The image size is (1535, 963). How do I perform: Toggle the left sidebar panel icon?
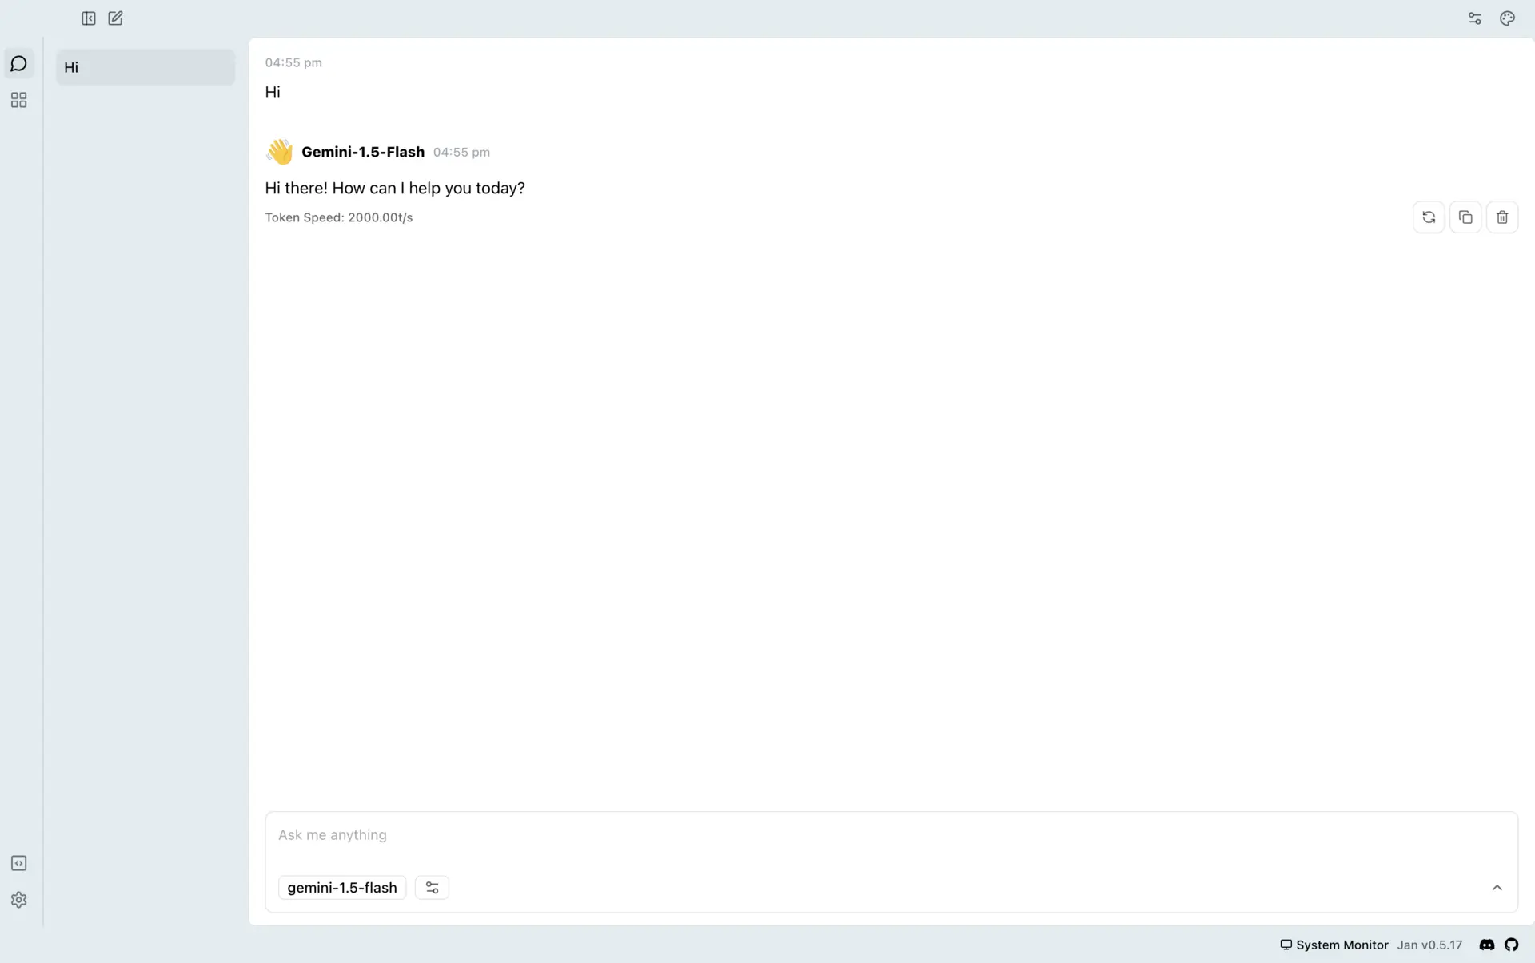89,18
